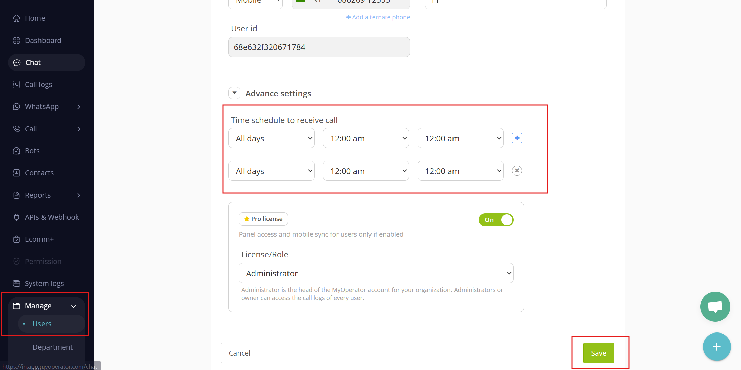Image resolution: width=741 pixels, height=370 pixels.
Task: Click the floating blue plus button
Action: coord(716,347)
